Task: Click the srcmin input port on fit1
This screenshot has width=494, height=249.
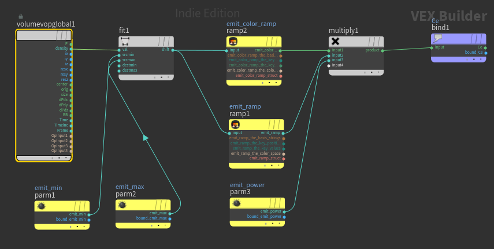Action: (x=119, y=55)
